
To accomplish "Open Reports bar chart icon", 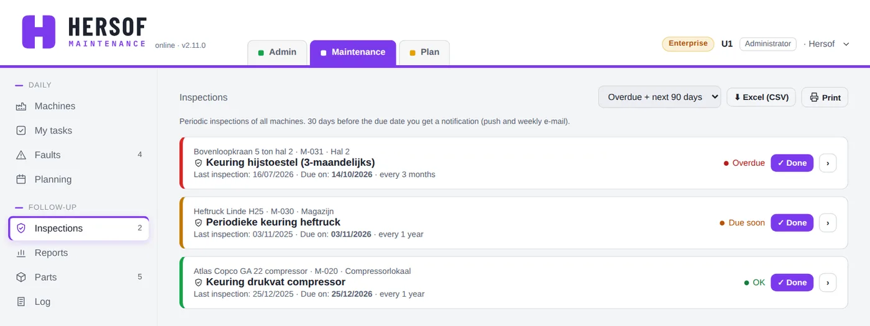I will (21, 253).
